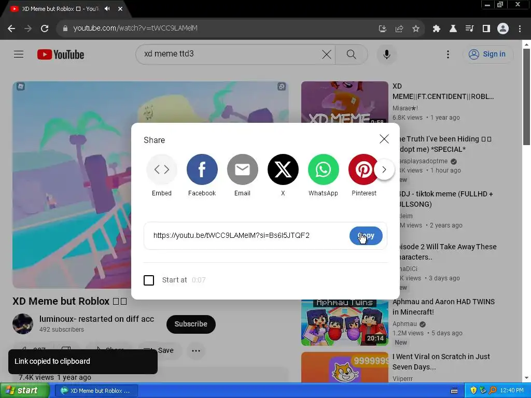Image resolution: width=531 pixels, height=398 pixels.
Task: Mute the tab audio speaker icon
Action: pos(107,9)
